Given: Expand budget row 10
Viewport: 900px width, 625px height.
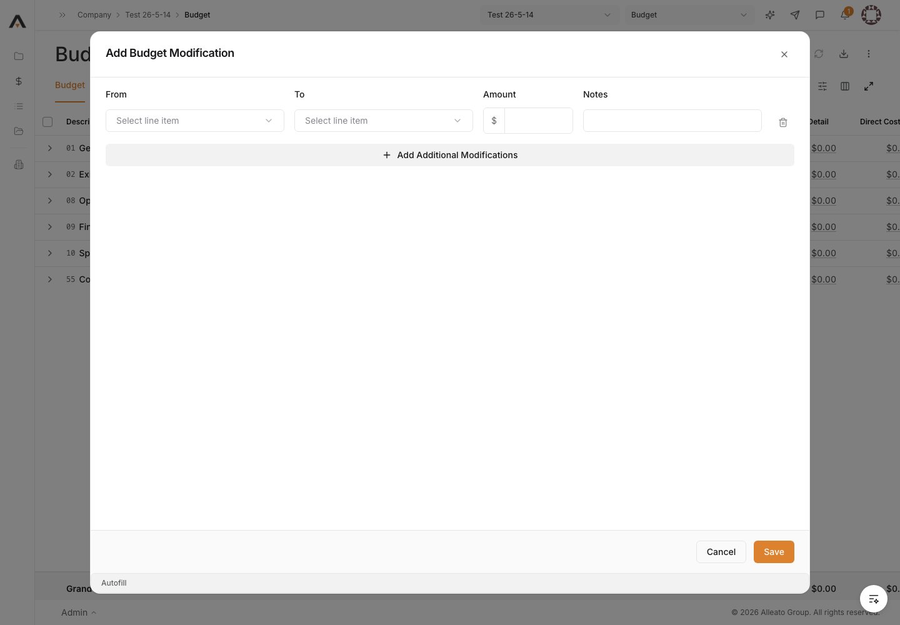Looking at the screenshot, I should click(50, 253).
